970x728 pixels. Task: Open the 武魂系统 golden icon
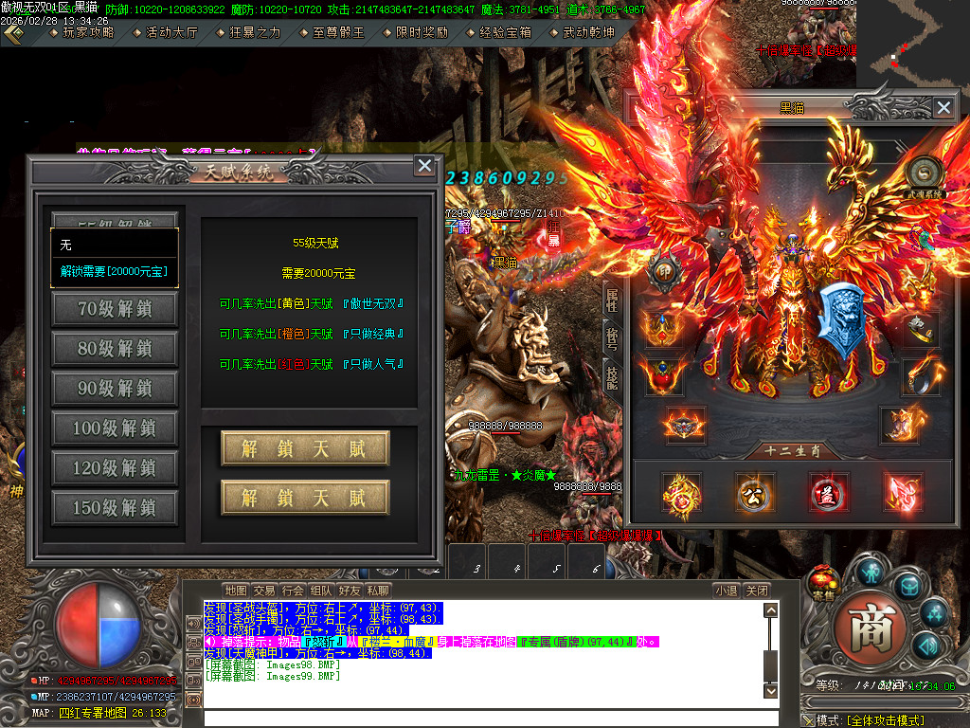923,173
